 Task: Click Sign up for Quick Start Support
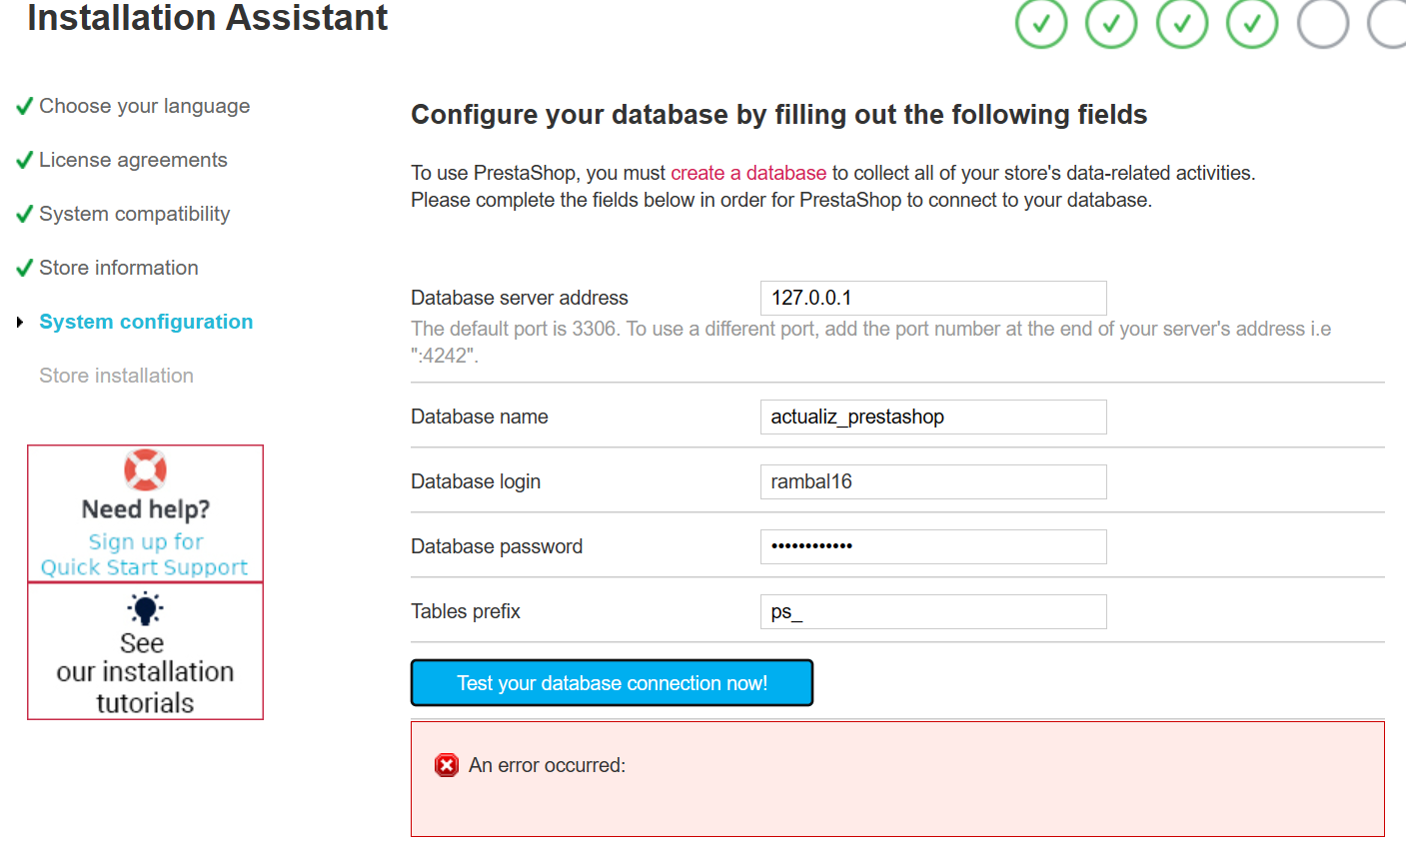pos(145,554)
